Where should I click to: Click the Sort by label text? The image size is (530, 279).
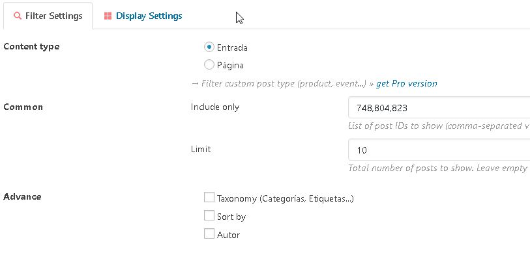[231, 217]
